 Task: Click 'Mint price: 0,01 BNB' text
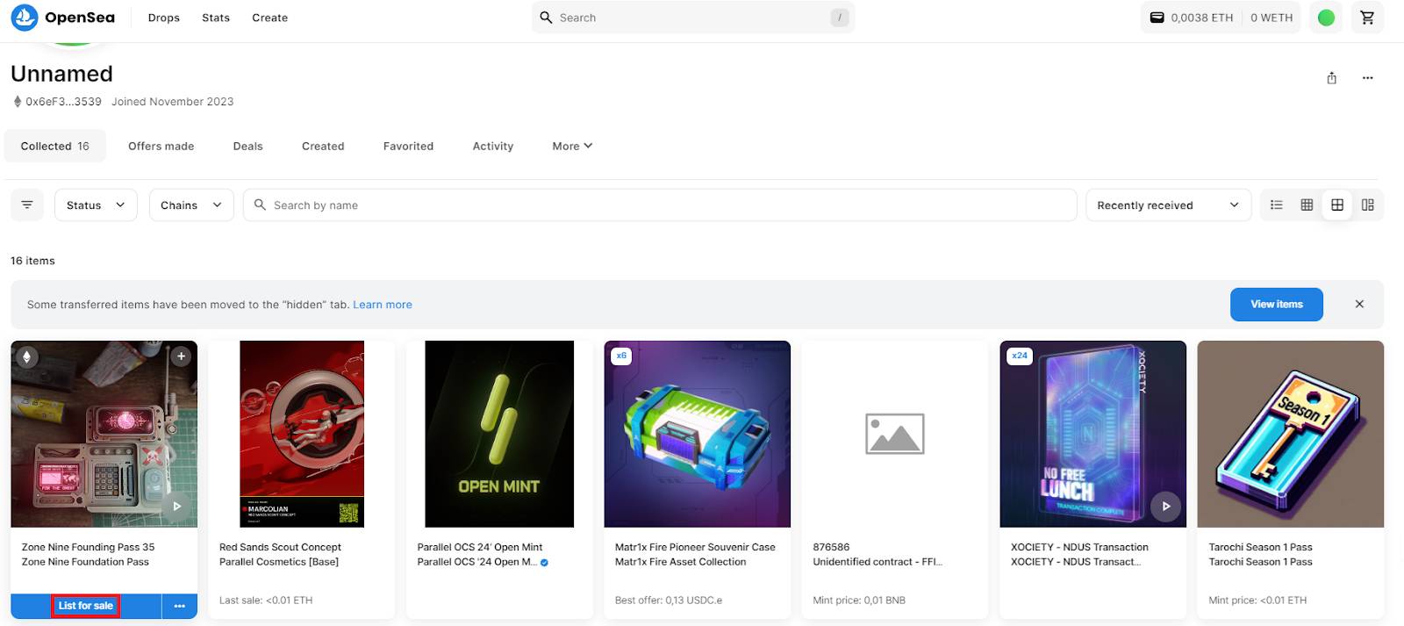[859, 601]
